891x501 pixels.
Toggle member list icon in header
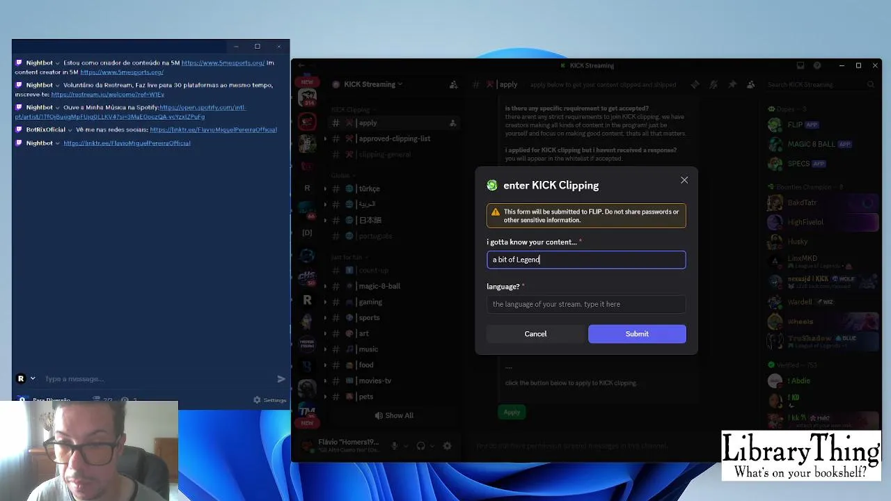click(x=750, y=84)
